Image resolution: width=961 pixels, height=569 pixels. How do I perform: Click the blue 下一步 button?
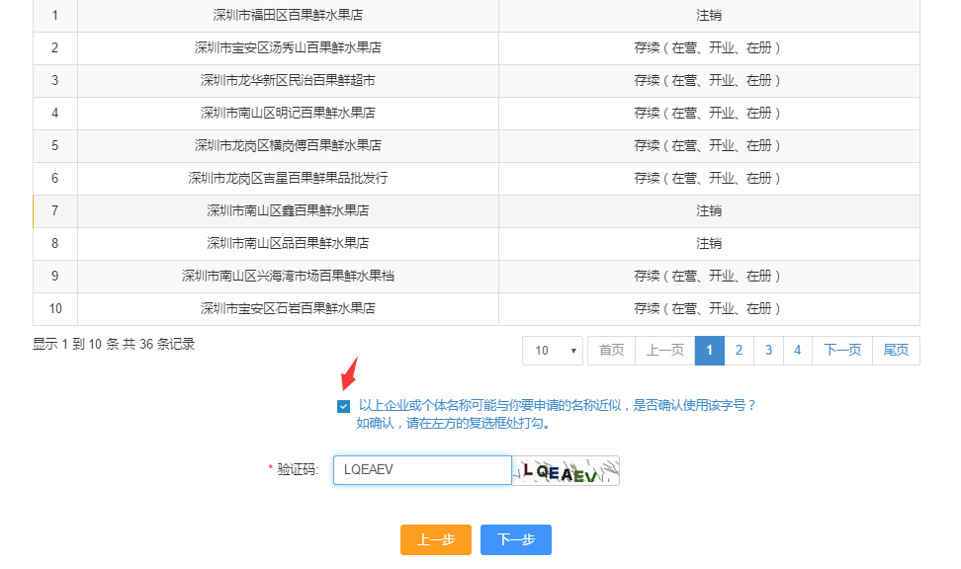[x=516, y=539]
